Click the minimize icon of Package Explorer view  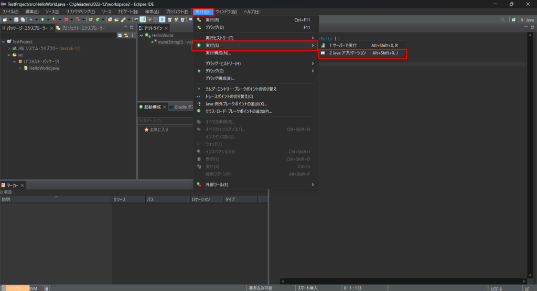(124, 27)
